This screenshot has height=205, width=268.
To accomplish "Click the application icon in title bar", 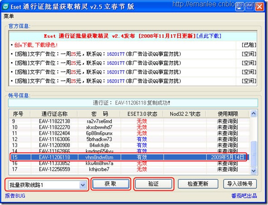I will (x=5, y=7).
